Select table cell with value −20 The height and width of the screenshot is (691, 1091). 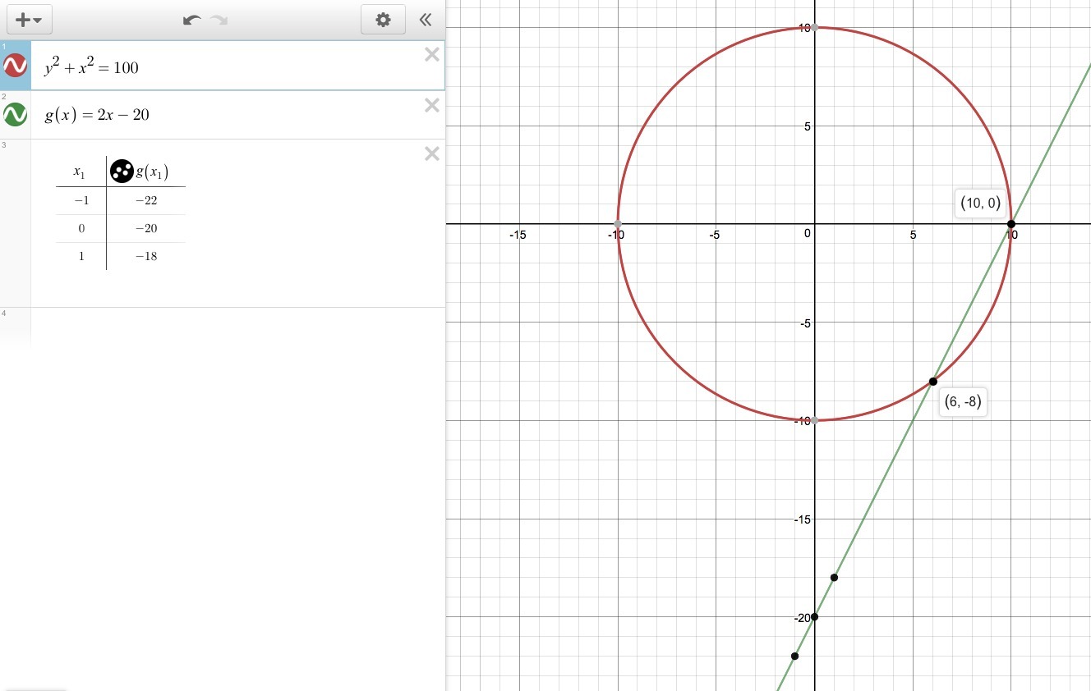pos(146,228)
